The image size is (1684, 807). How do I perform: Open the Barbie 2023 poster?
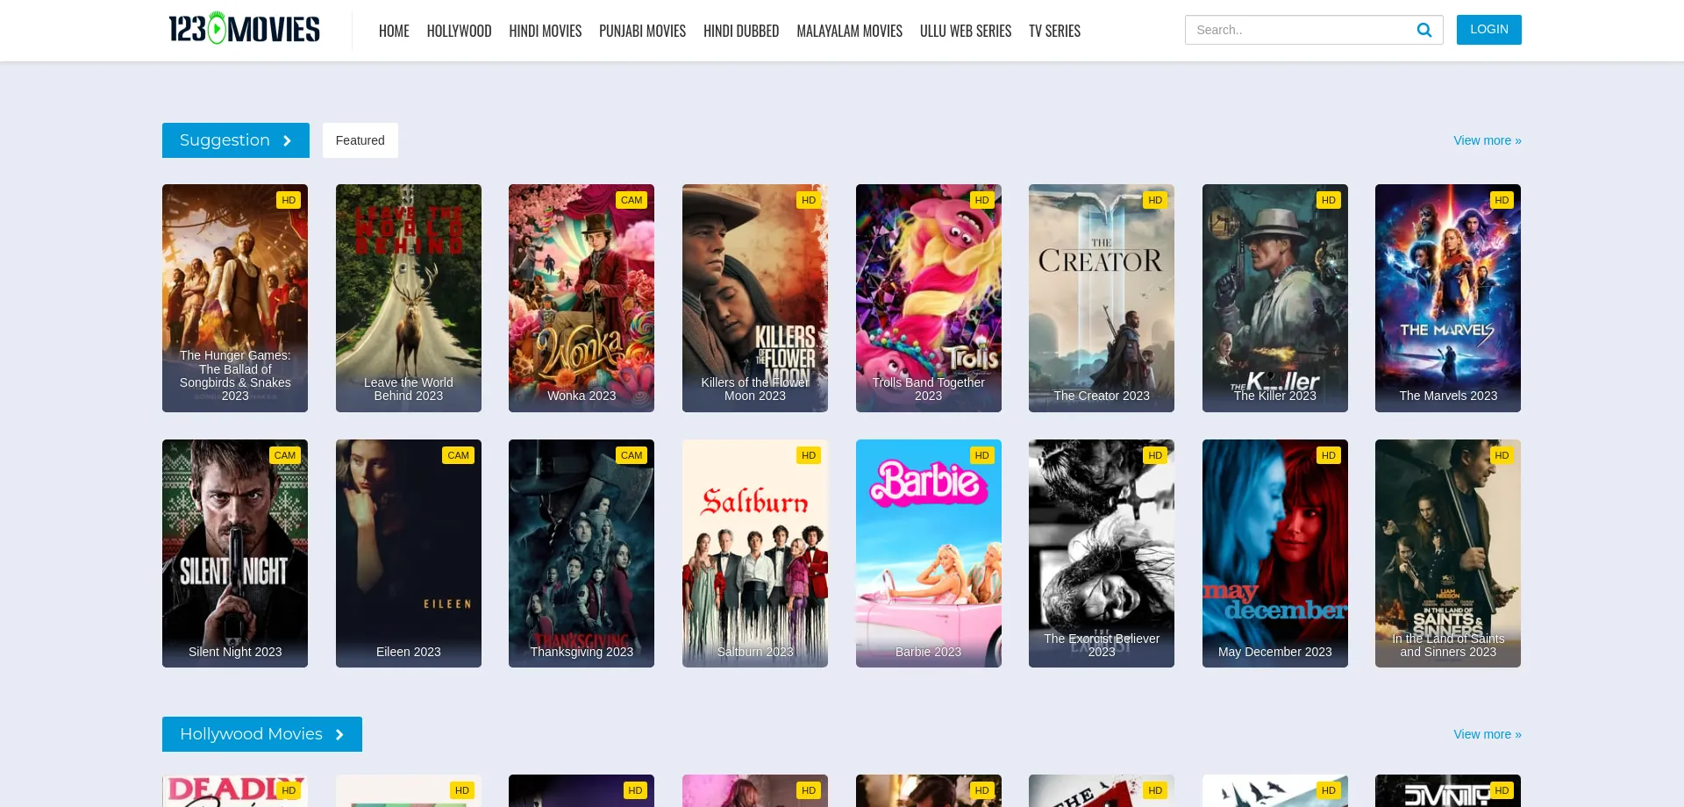coord(929,553)
